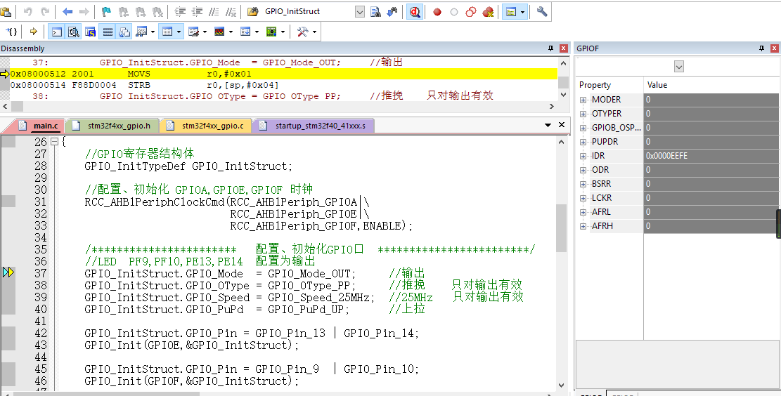The width and height of the screenshot is (781, 396).
Task: Open the GPIOF panel selector dropdown
Action: coord(678,66)
